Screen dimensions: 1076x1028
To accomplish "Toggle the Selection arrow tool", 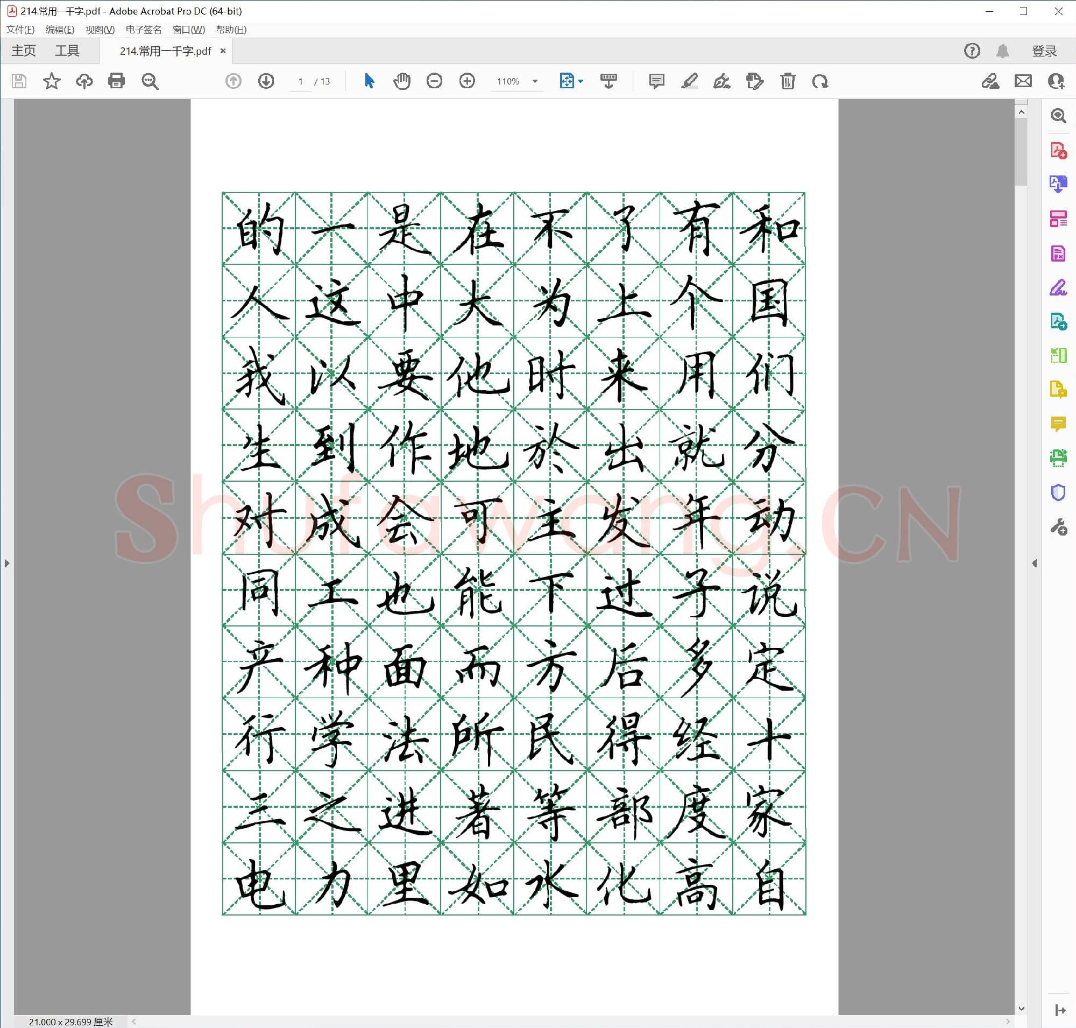I will coord(369,81).
